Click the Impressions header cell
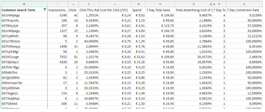Screen dimensions: 265x112 click(57, 10)
